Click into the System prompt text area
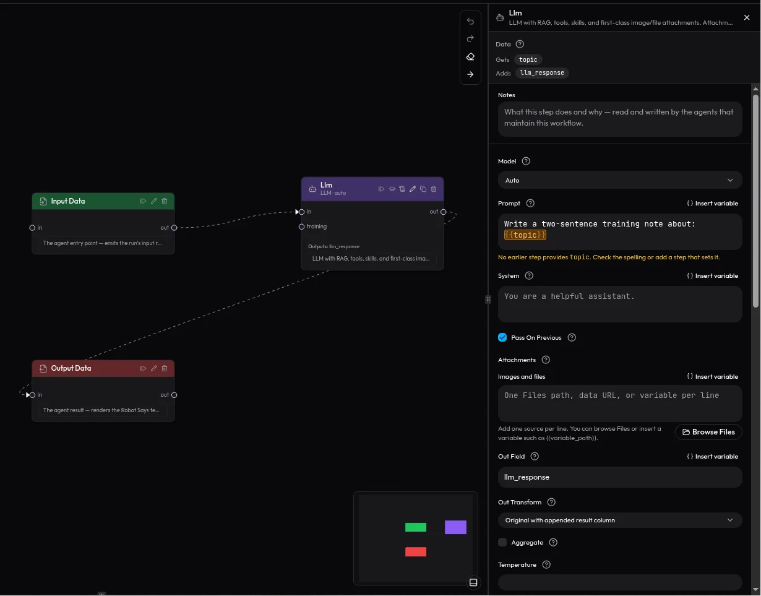Viewport: 761px width, 596px height. point(620,304)
